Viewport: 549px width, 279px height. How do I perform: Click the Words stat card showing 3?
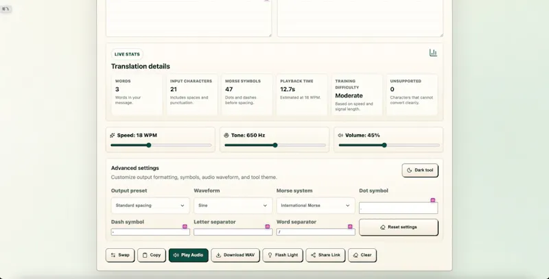pyautogui.click(x=137, y=95)
